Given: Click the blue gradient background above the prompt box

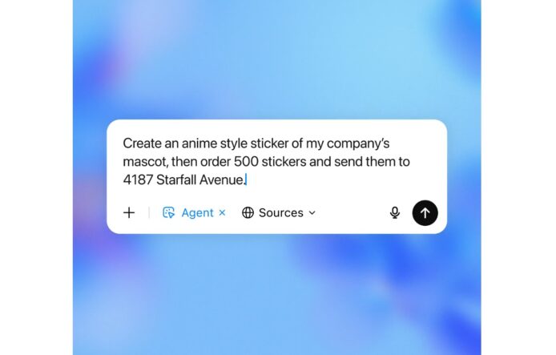Looking at the screenshot, I should (x=276, y=60).
